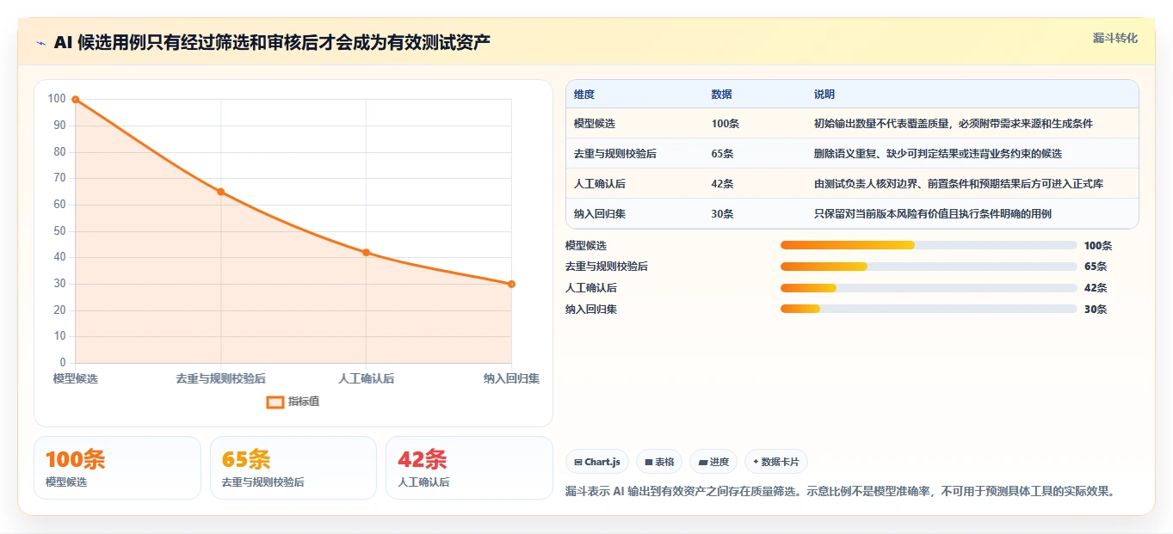This screenshot has width=1173, height=534.
Task: Click the 65条 value beside the progress bar
Action: pos(1096,267)
